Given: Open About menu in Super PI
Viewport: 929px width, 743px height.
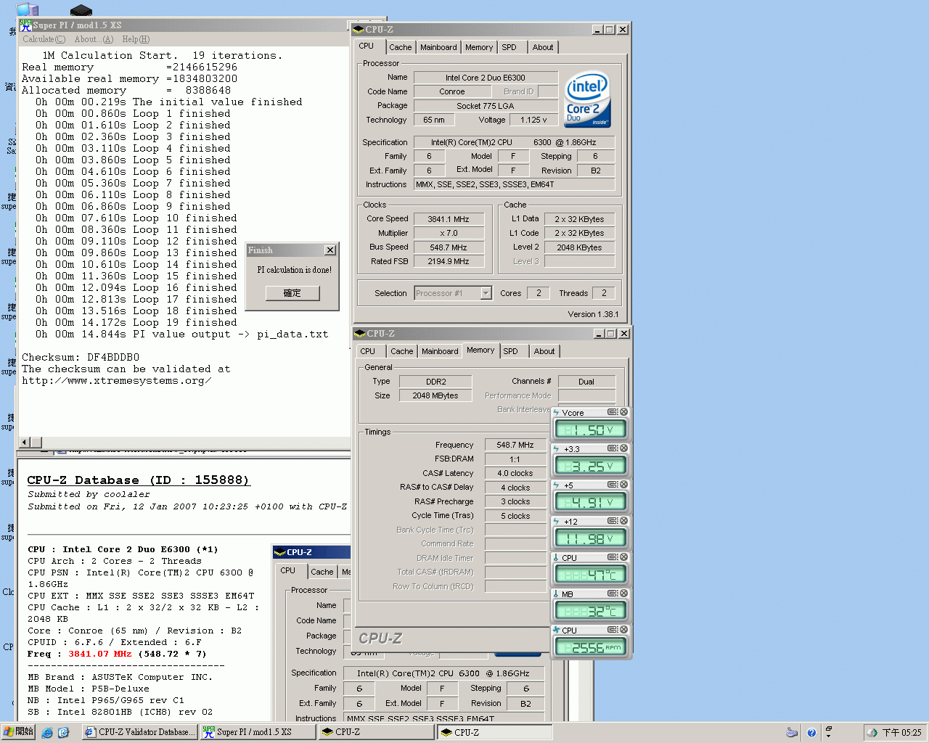Looking at the screenshot, I should tap(94, 39).
